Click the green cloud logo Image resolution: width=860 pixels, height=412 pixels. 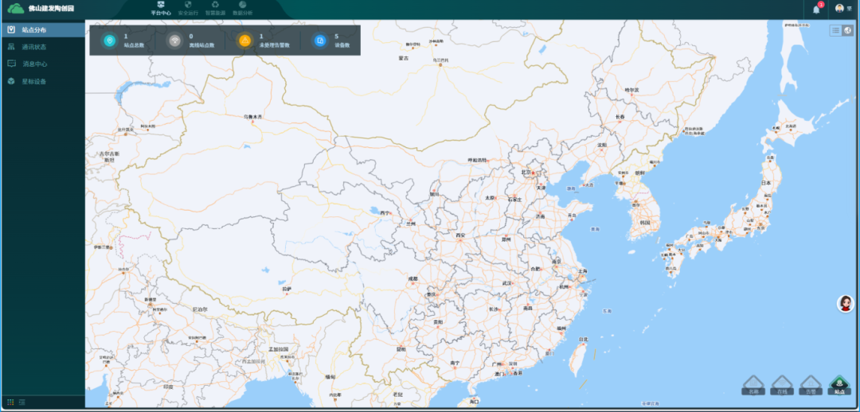tap(15, 8)
